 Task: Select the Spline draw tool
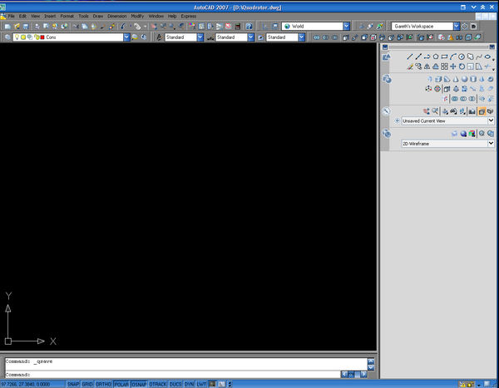click(479, 57)
